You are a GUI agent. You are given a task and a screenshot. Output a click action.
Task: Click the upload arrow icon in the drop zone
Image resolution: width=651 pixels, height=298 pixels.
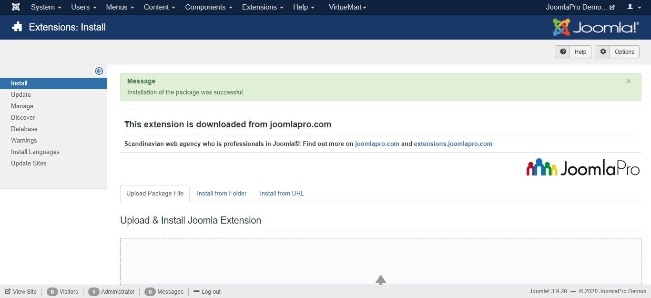point(380,280)
